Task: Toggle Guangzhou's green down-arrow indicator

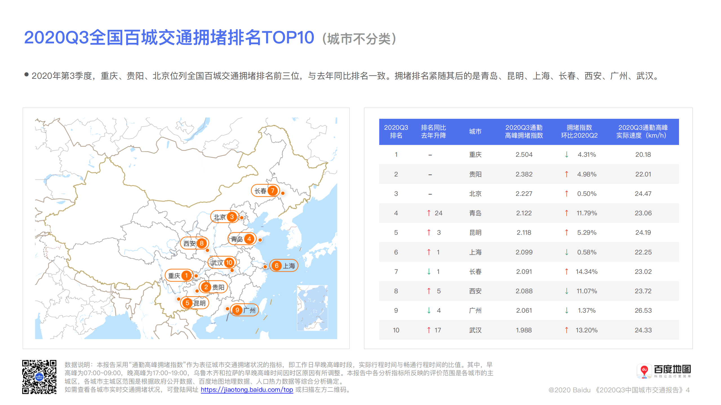Action: (x=429, y=310)
